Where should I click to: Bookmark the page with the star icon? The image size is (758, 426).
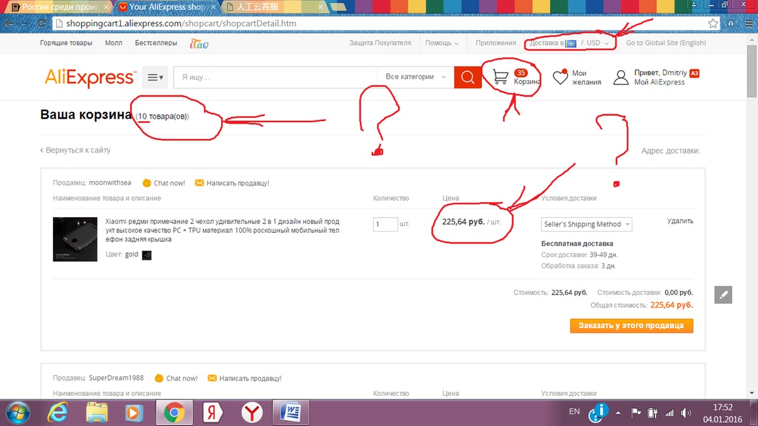(713, 23)
